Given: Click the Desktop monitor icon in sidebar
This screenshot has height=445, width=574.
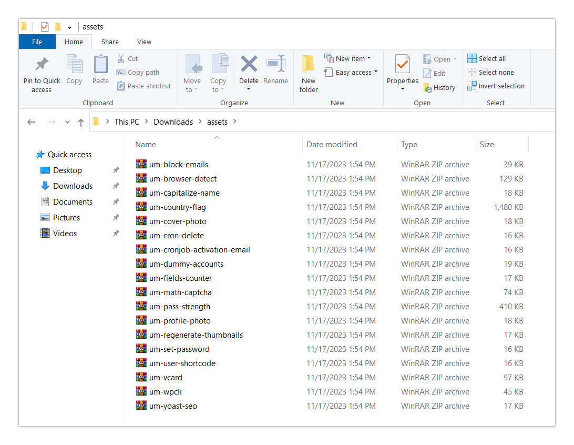Looking at the screenshot, I should (x=45, y=170).
